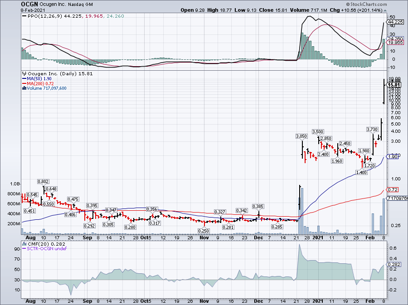Click the 0.72 MA(200) axis marker

393,189
